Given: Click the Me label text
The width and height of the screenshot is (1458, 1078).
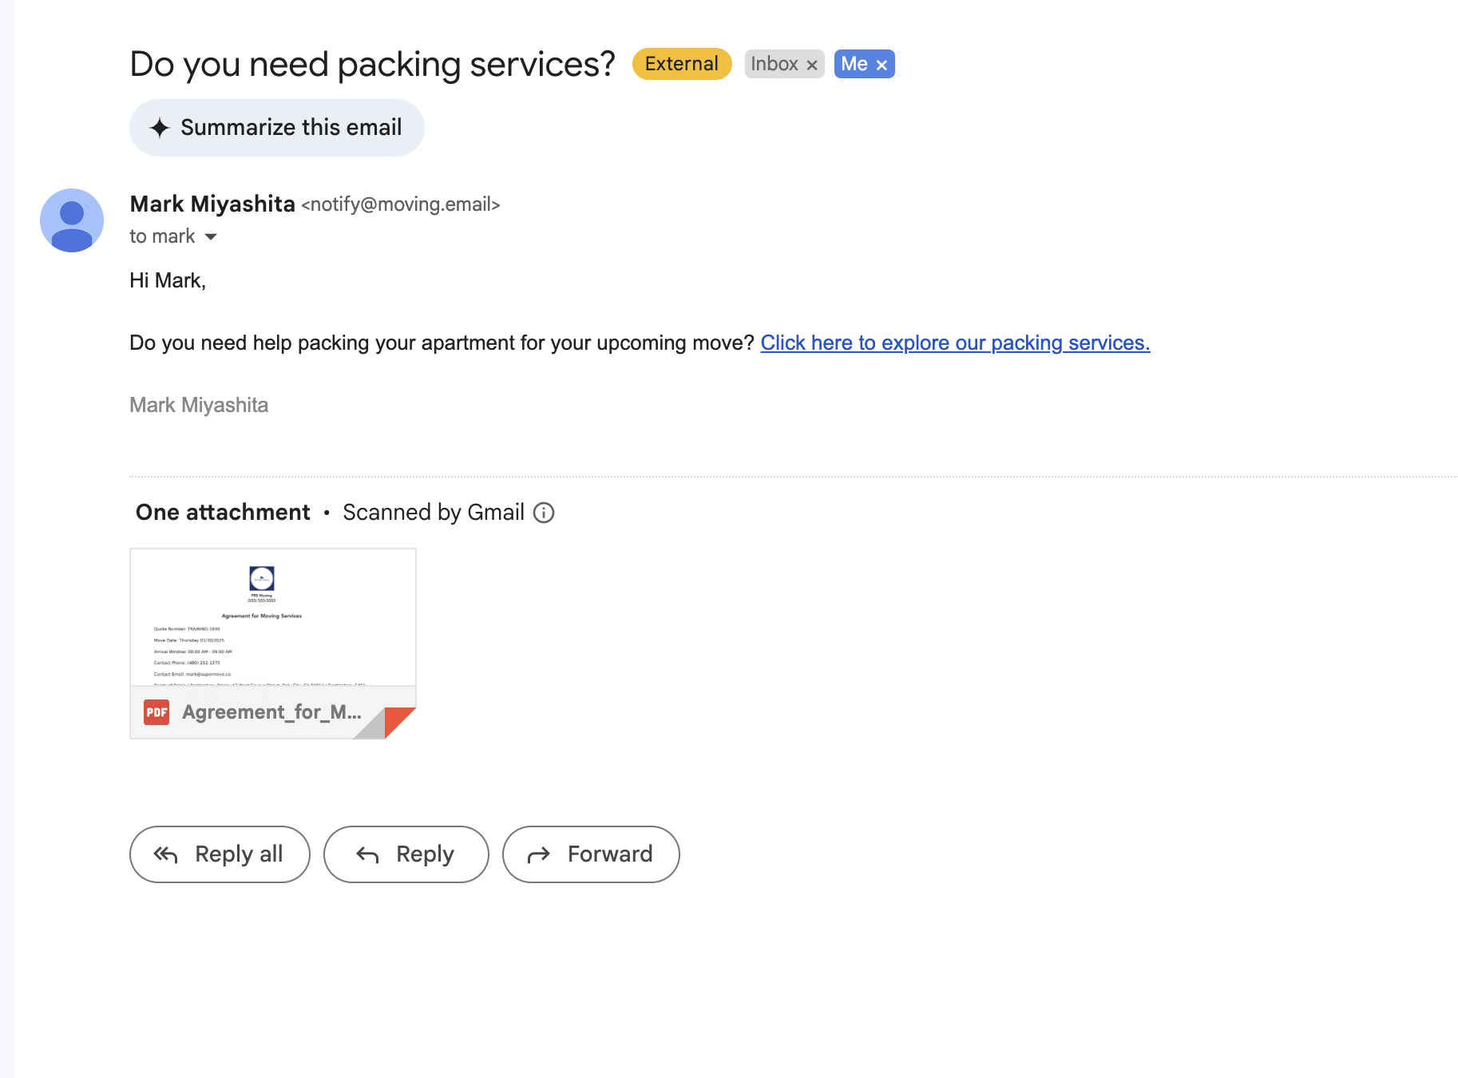Looking at the screenshot, I should (854, 64).
